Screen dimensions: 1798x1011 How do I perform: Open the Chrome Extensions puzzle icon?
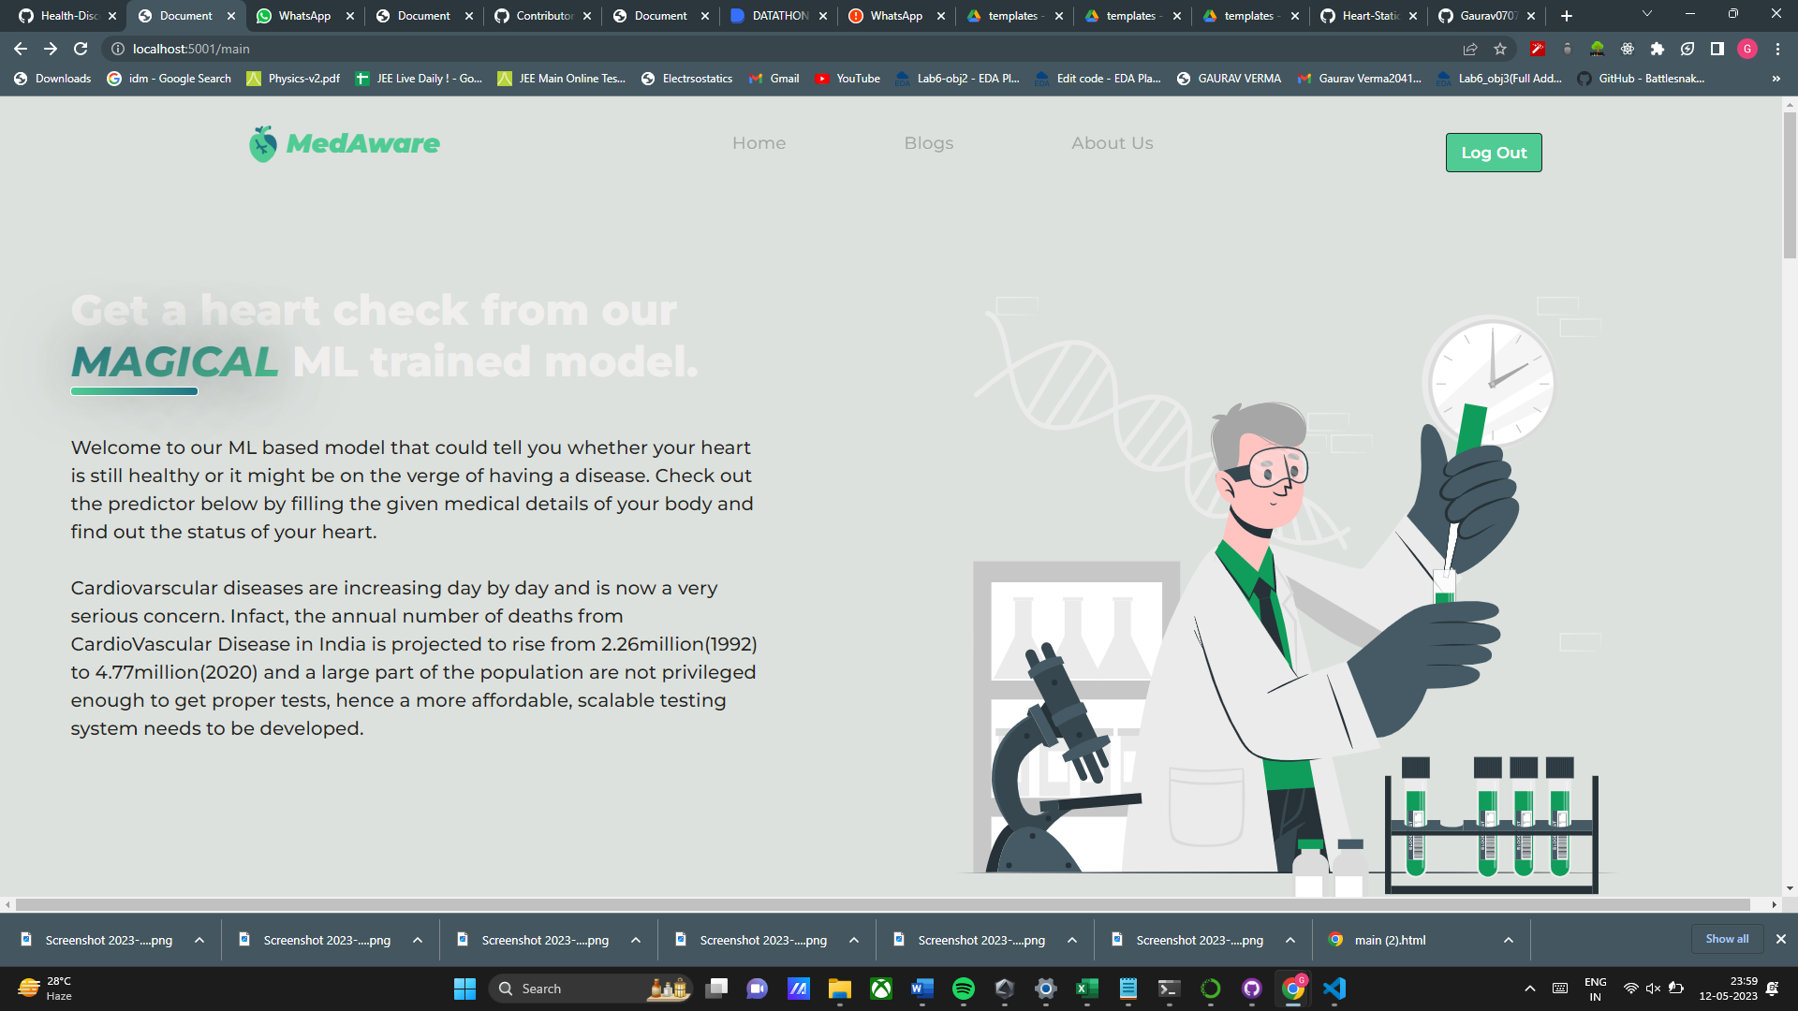click(x=1657, y=49)
